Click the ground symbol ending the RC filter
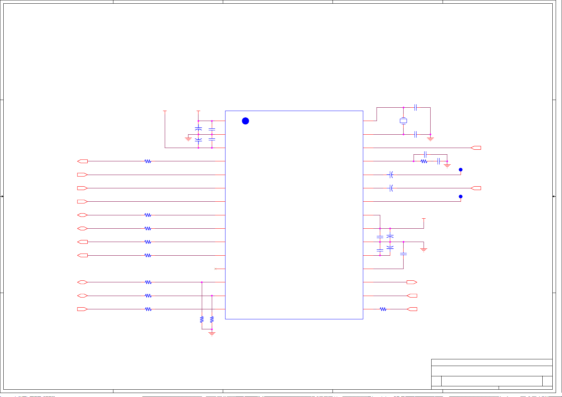The image size is (562, 397). tap(447, 165)
